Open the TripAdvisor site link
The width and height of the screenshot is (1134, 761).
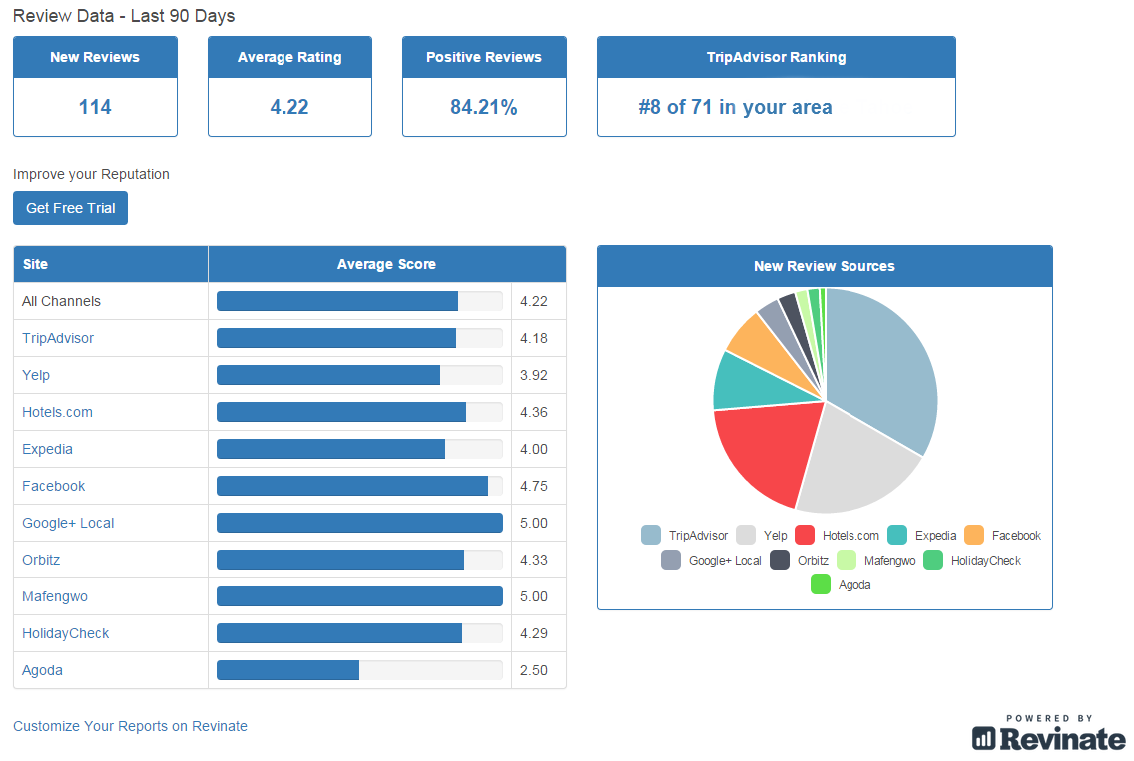click(x=58, y=338)
